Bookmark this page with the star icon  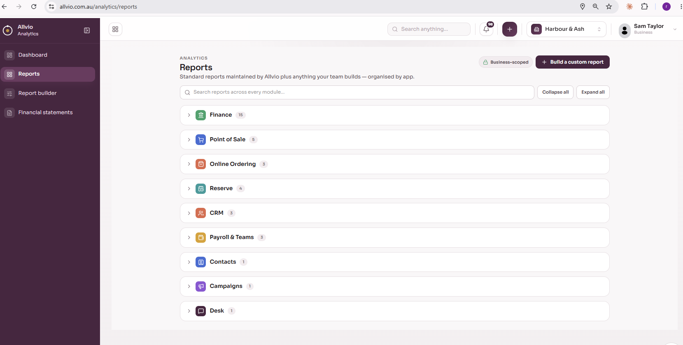click(x=609, y=7)
